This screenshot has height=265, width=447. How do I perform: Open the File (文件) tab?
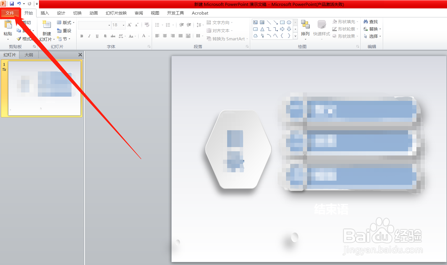pyautogui.click(x=10, y=13)
